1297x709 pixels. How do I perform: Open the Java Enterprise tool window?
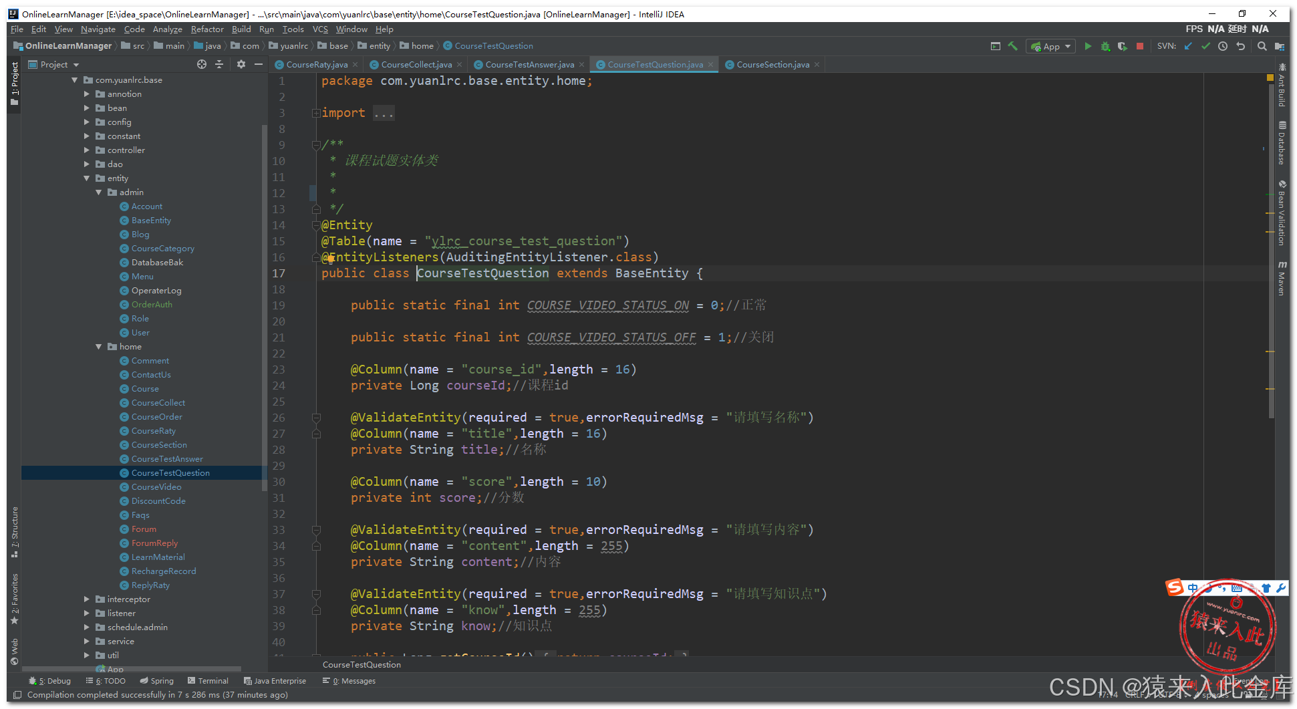(x=275, y=681)
